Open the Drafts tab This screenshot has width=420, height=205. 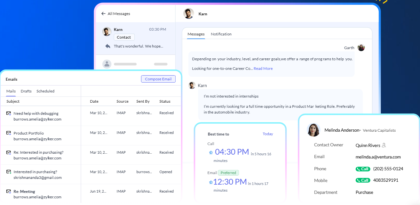point(26,91)
